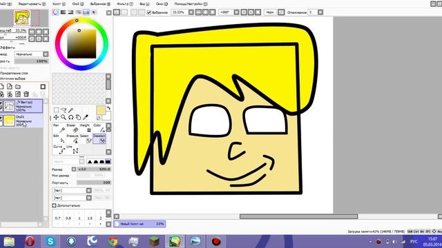This screenshot has width=442, height=248.
Task: Open the size multiplier x5.0 dropdown
Action: pyautogui.click(x=74, y=169)
